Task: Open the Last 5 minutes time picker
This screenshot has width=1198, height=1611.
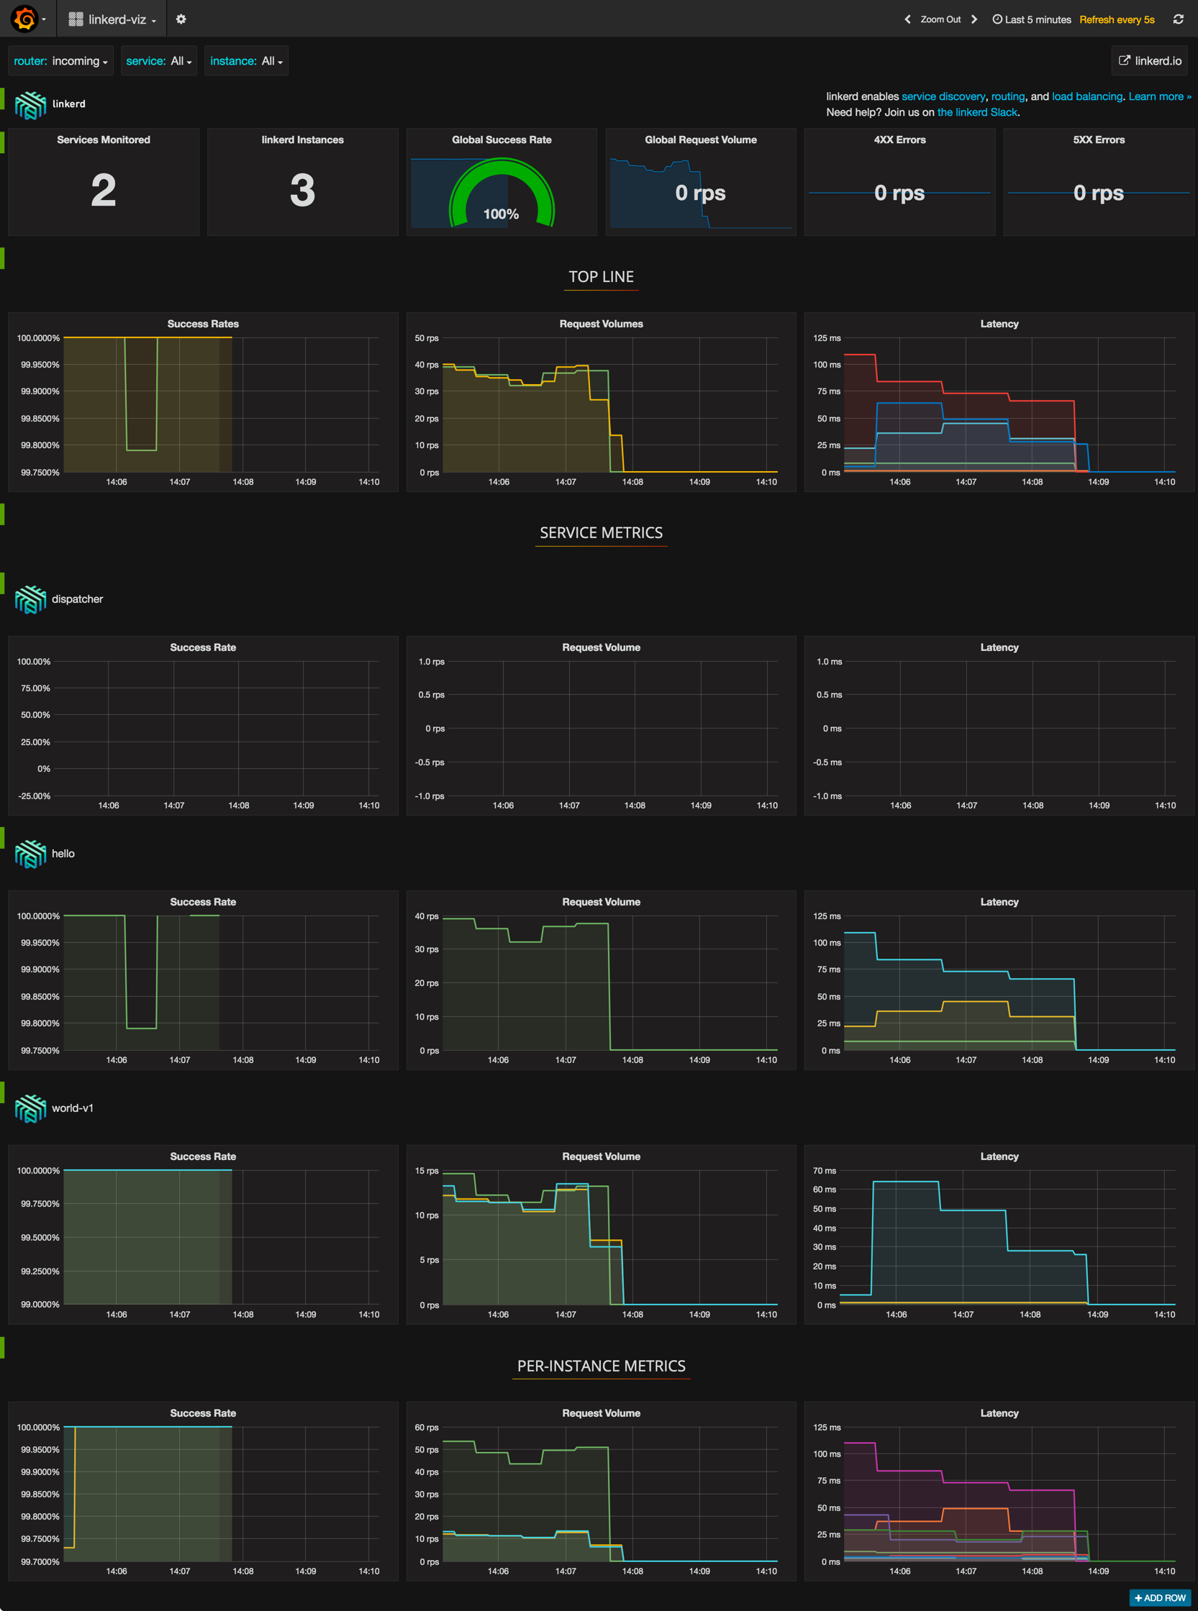Action: pyautogui.click(x=1031, y=19)
